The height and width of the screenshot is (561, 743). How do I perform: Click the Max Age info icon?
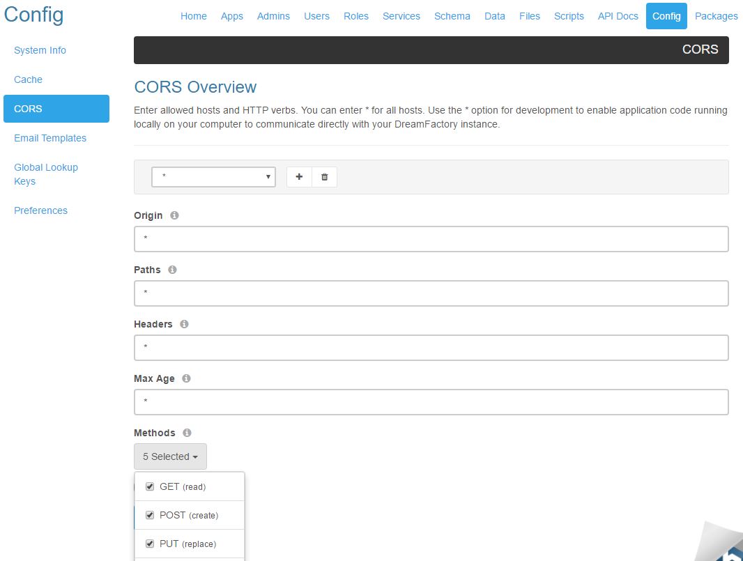coord(186,378)
